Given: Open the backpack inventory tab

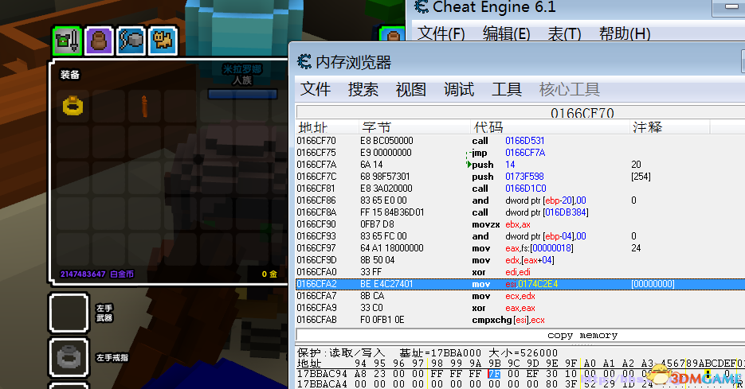Looking at the screenshot, I should [99, 41].
